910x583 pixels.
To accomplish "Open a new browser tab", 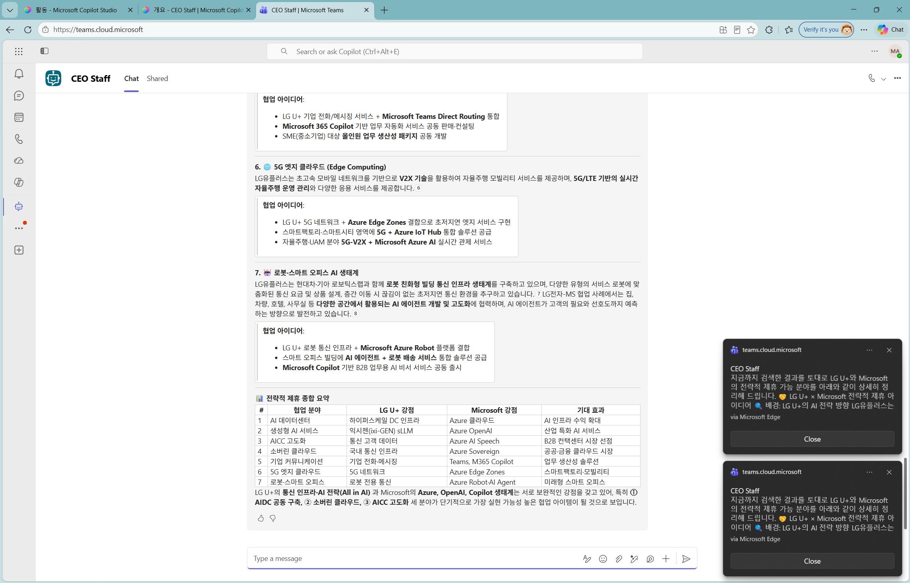I will pyautogui.click(x=384, y=10).
